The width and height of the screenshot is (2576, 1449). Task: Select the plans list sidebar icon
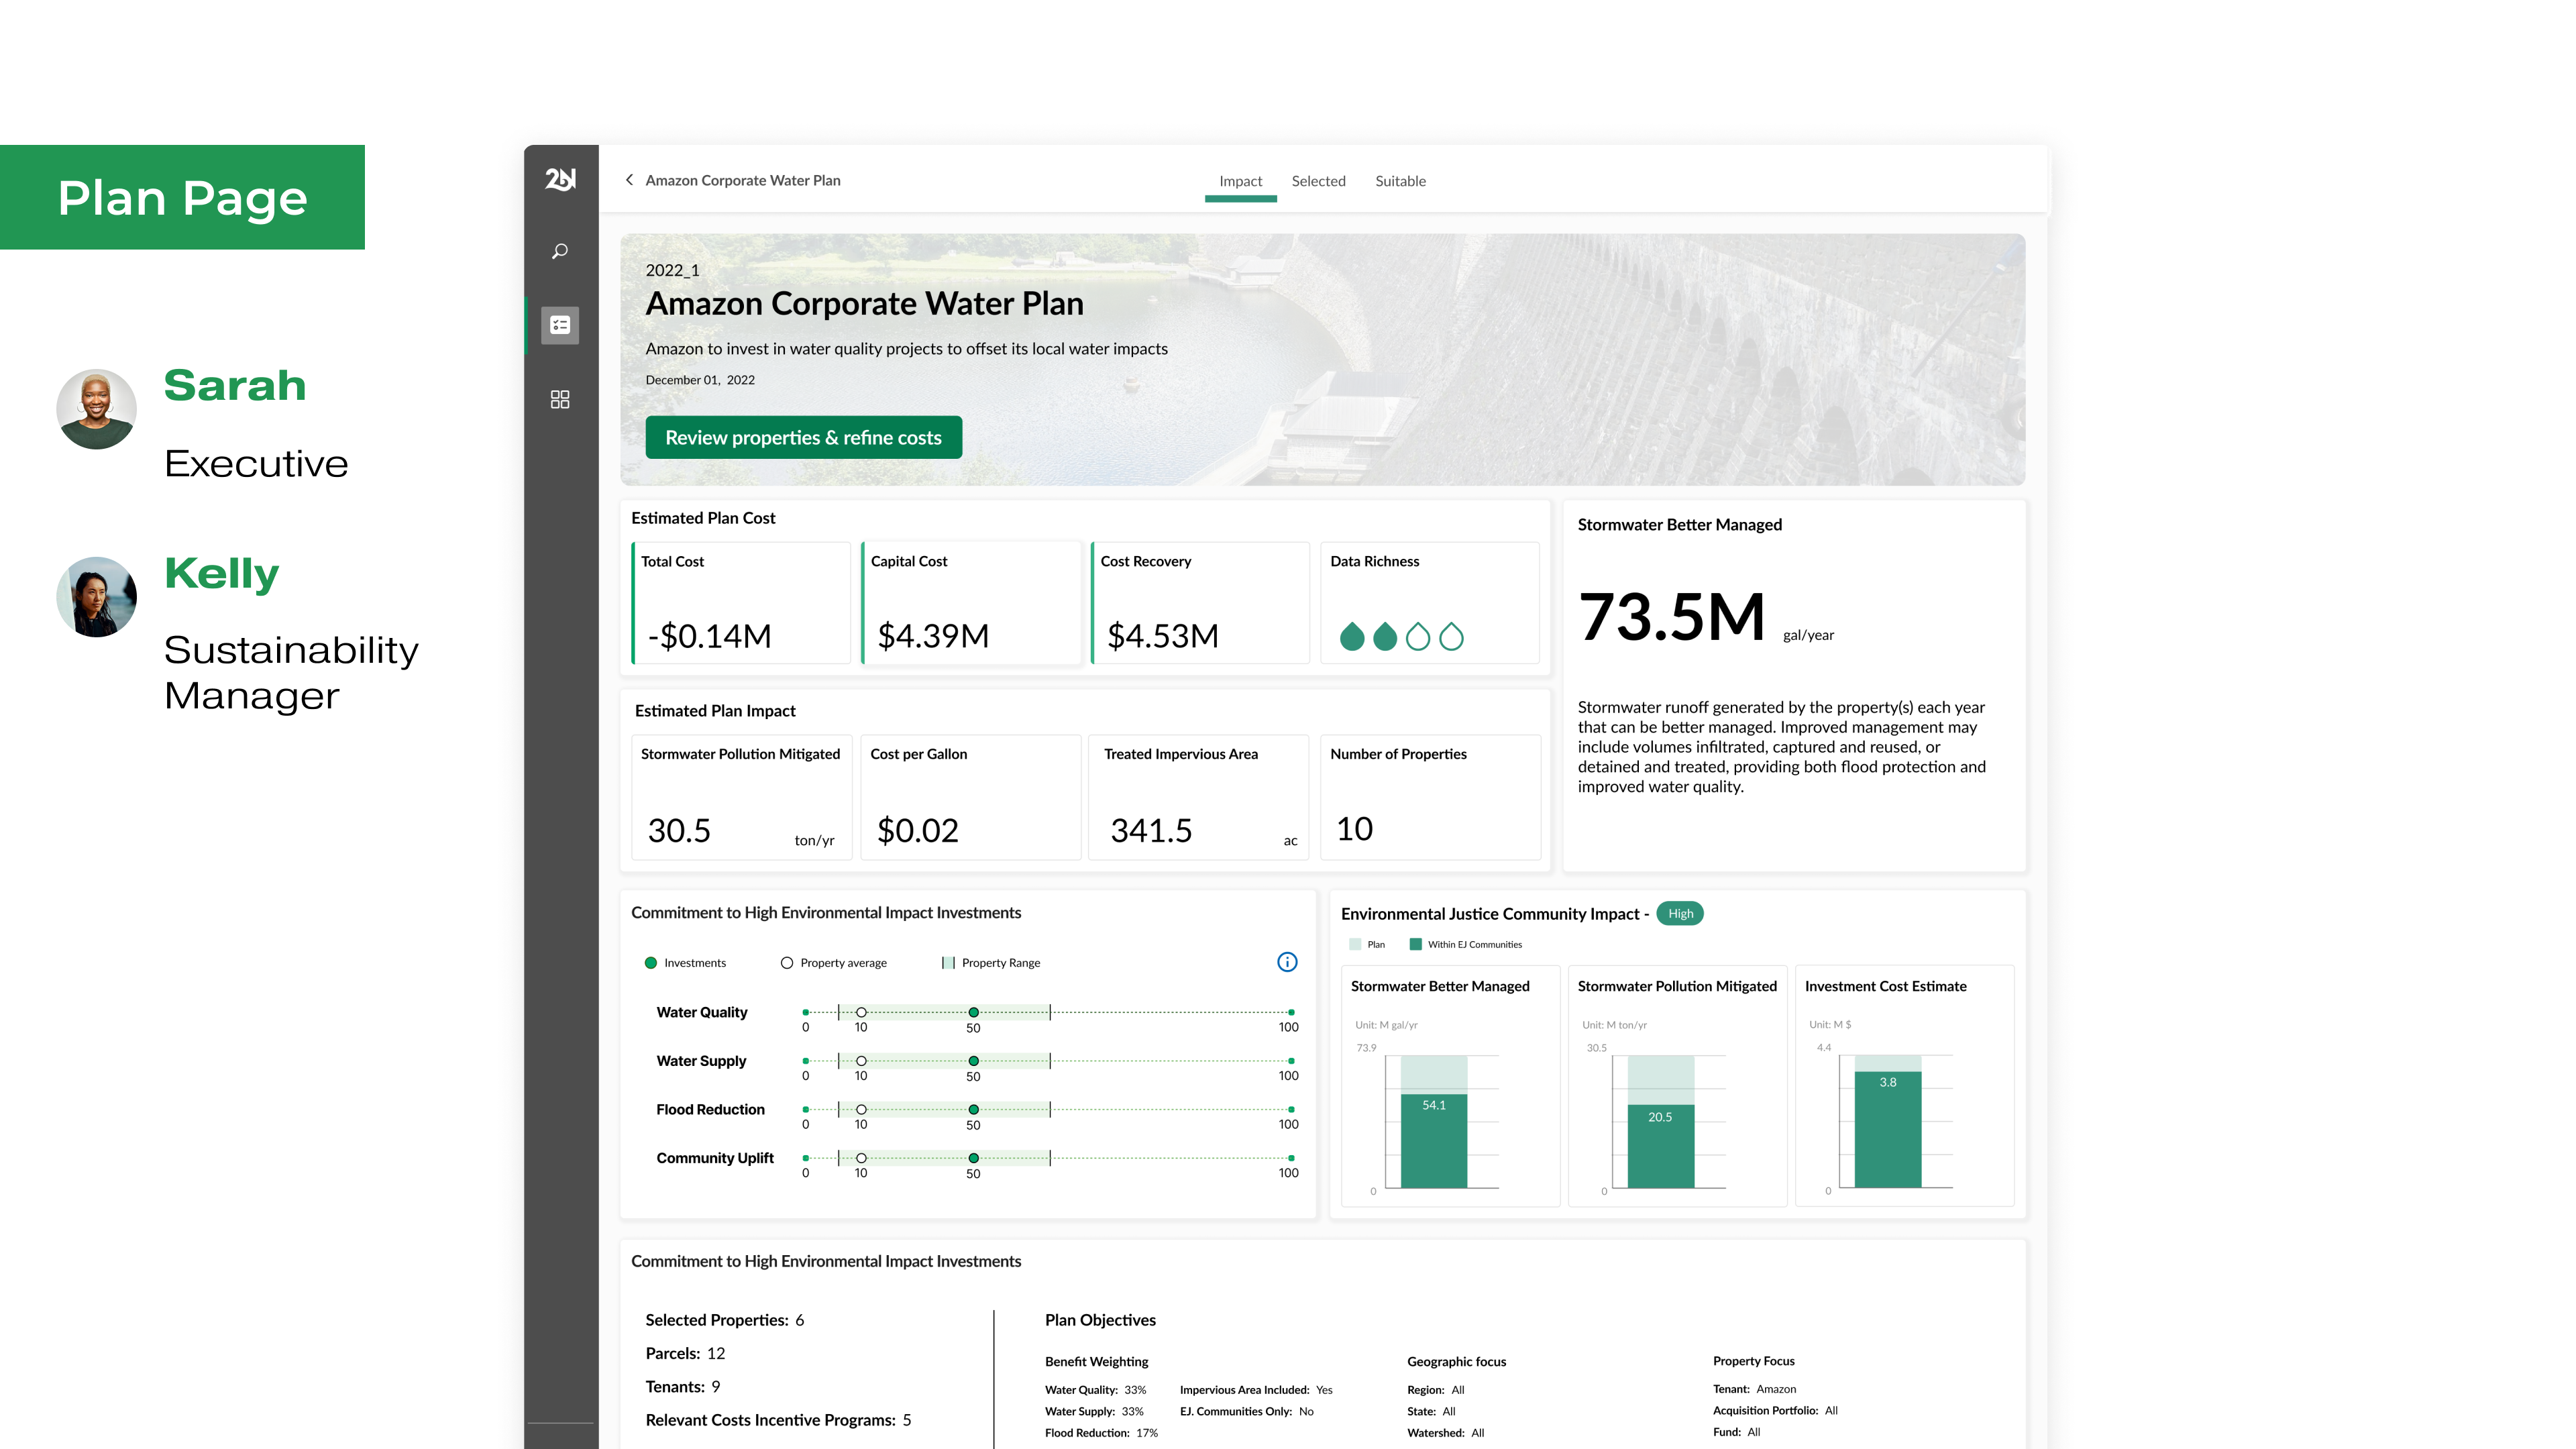(x=560, y=325)
